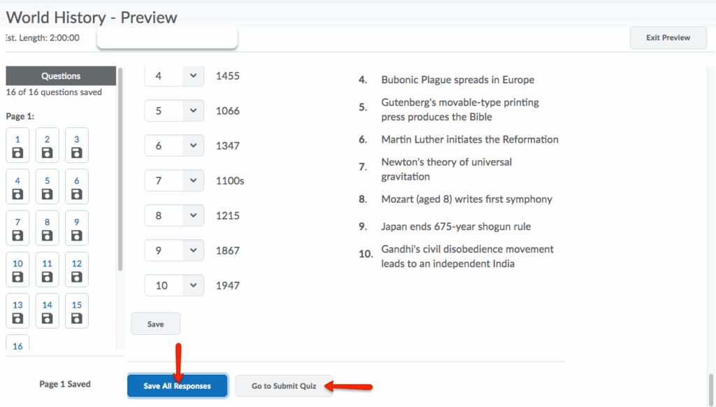
Task: Expand the dropdown beside 1947
Action: [x=174, y=285]
